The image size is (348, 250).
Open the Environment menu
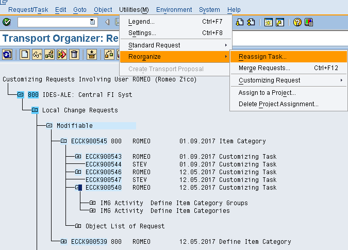coord(174,10)
